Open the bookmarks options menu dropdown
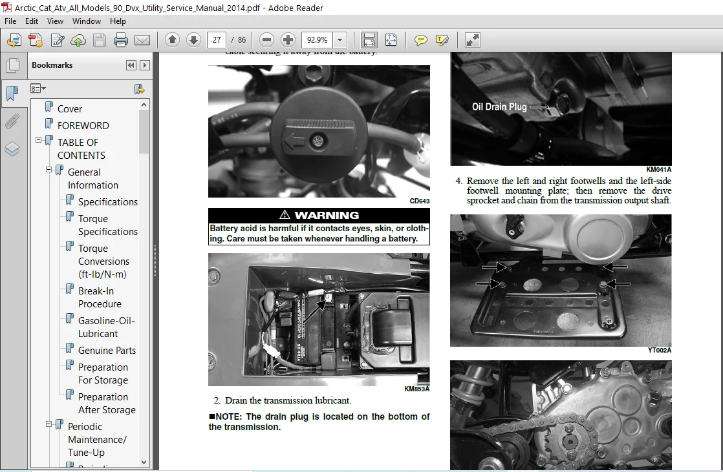The width and height of the screenshot is (723, 472). pos(38,88)
